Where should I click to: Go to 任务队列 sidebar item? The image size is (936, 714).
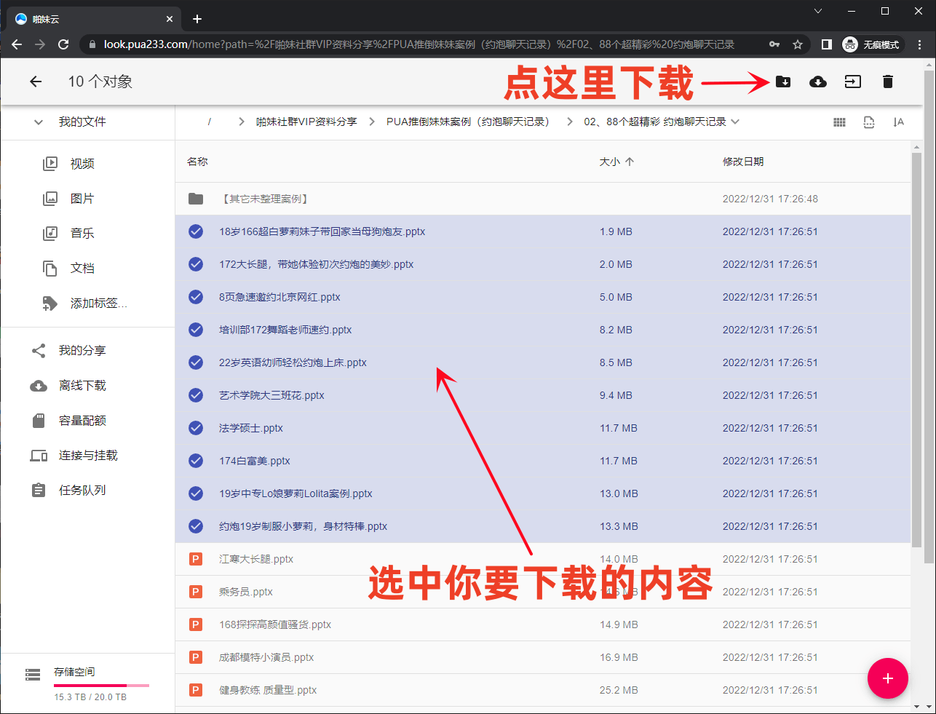(x=82, y=491)
